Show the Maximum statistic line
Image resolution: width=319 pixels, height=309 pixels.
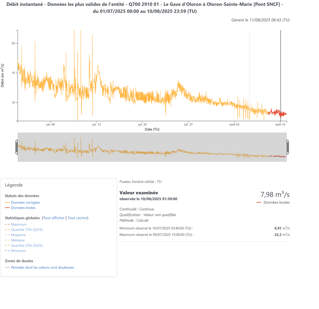pyautogui.click(x=19, y=224)
